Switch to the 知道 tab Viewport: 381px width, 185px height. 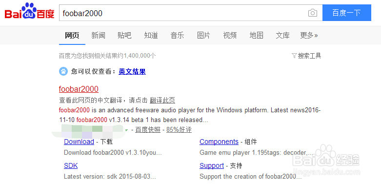[x=151, y=36]
